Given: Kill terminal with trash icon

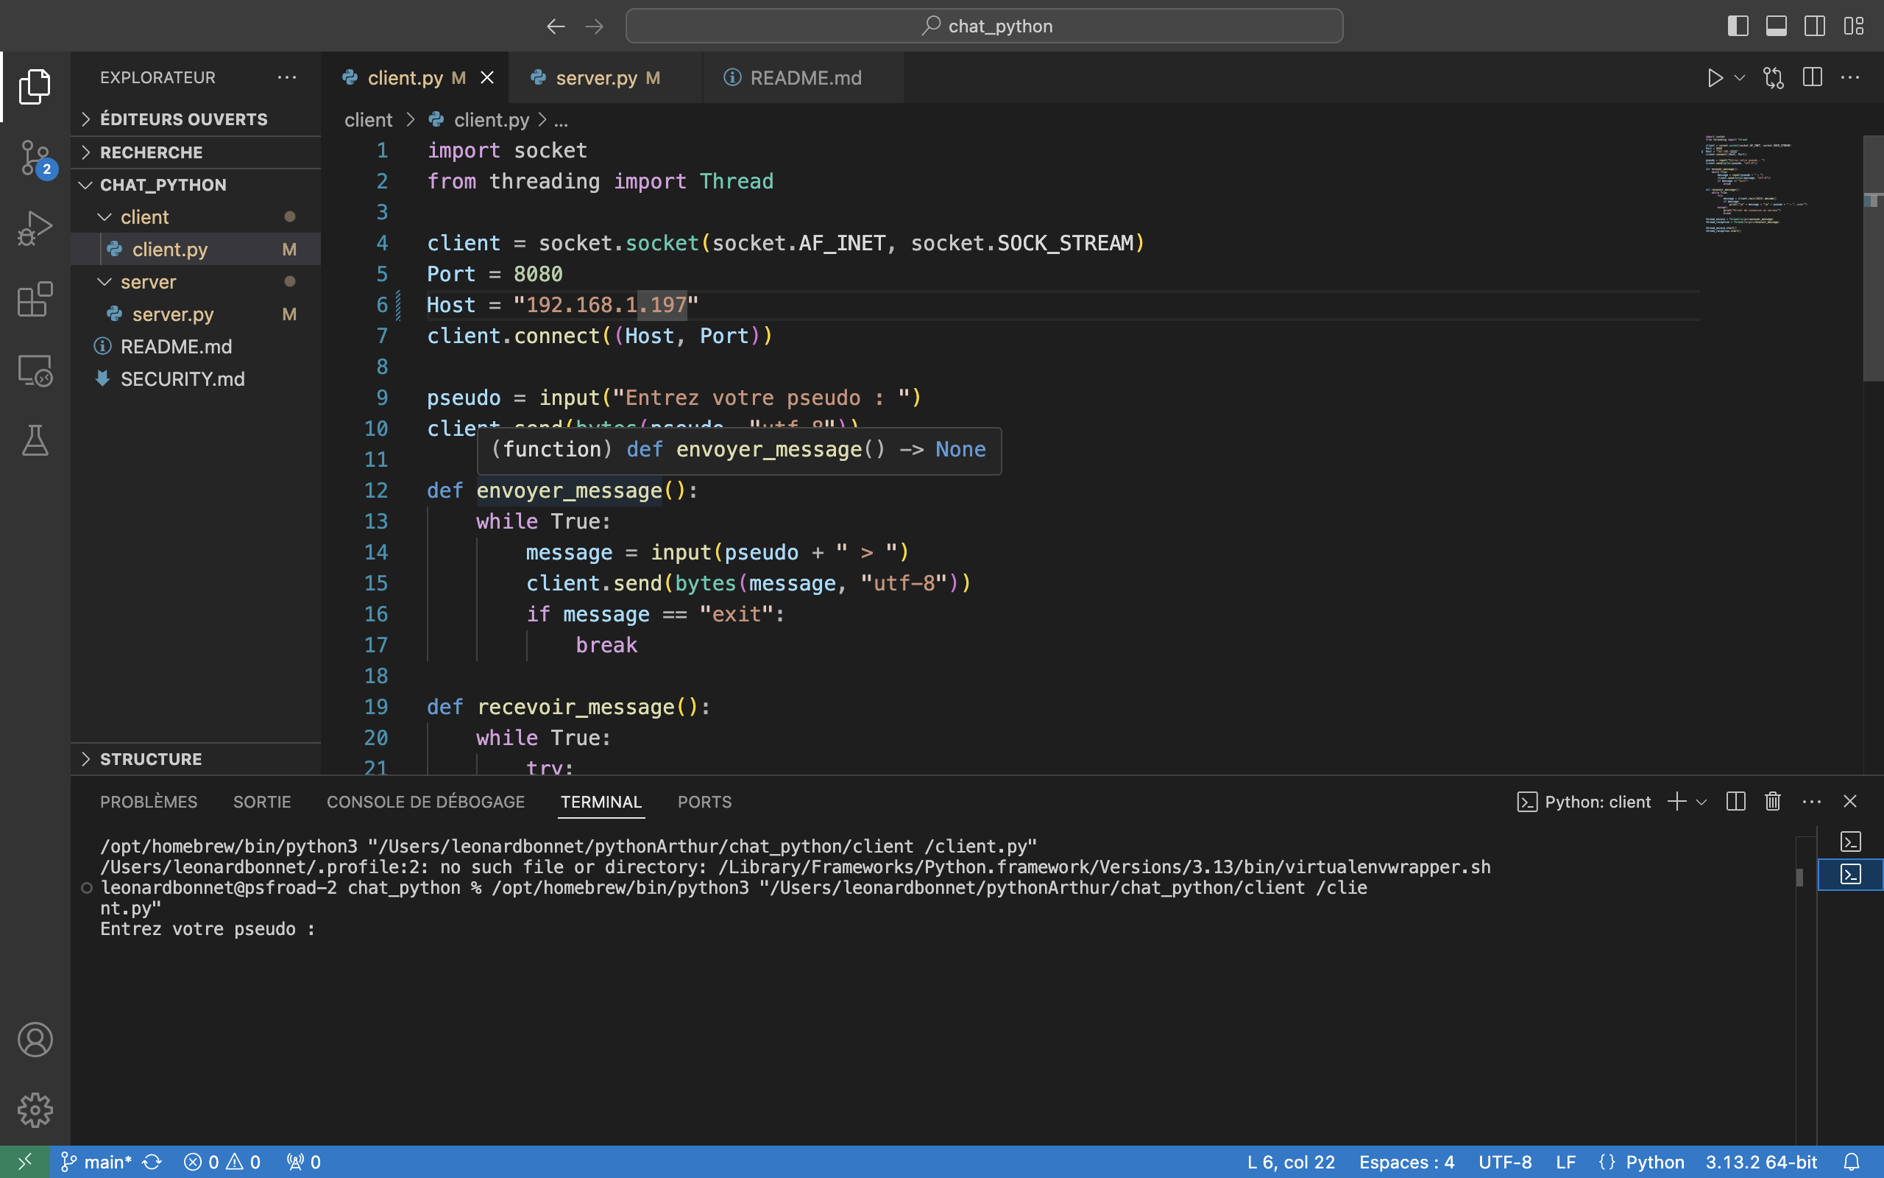Looking at the screenshot, I should point(1773,802).
